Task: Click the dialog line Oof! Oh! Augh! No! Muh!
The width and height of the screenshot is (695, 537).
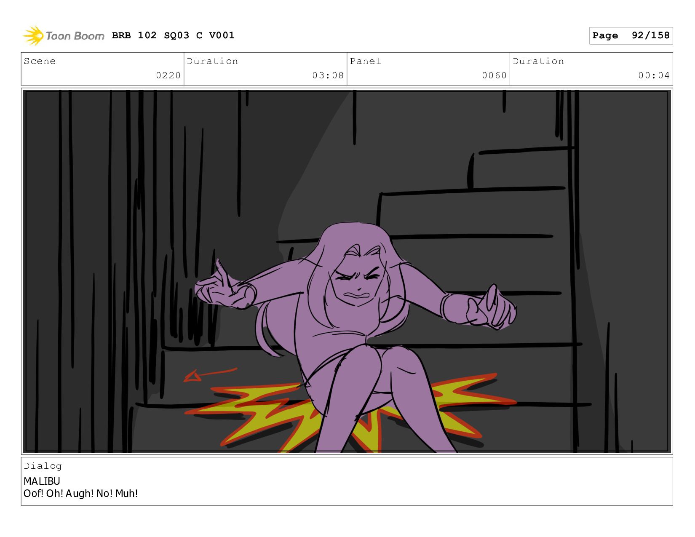Action: point(80,494)
